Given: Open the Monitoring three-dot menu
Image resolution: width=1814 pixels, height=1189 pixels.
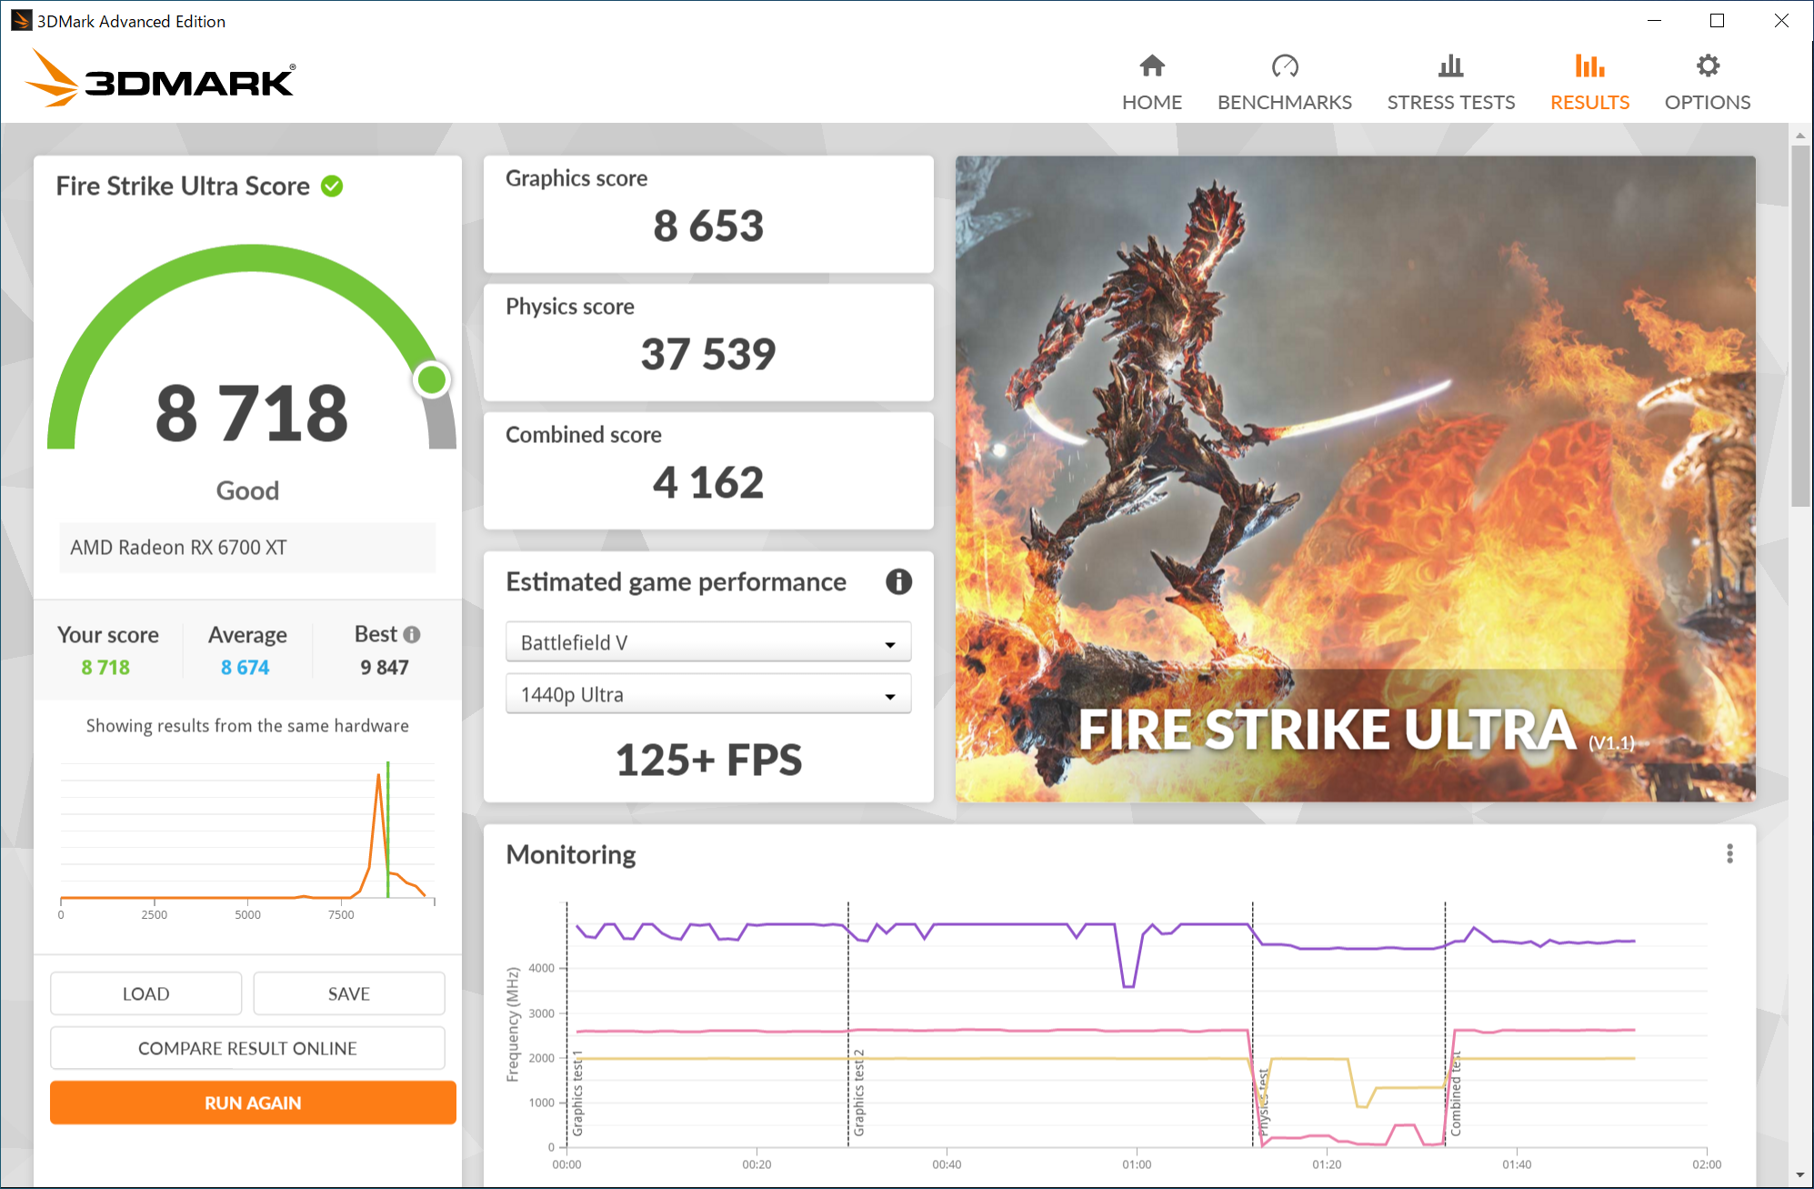Looking at the screenshot, I should 1729,853.
